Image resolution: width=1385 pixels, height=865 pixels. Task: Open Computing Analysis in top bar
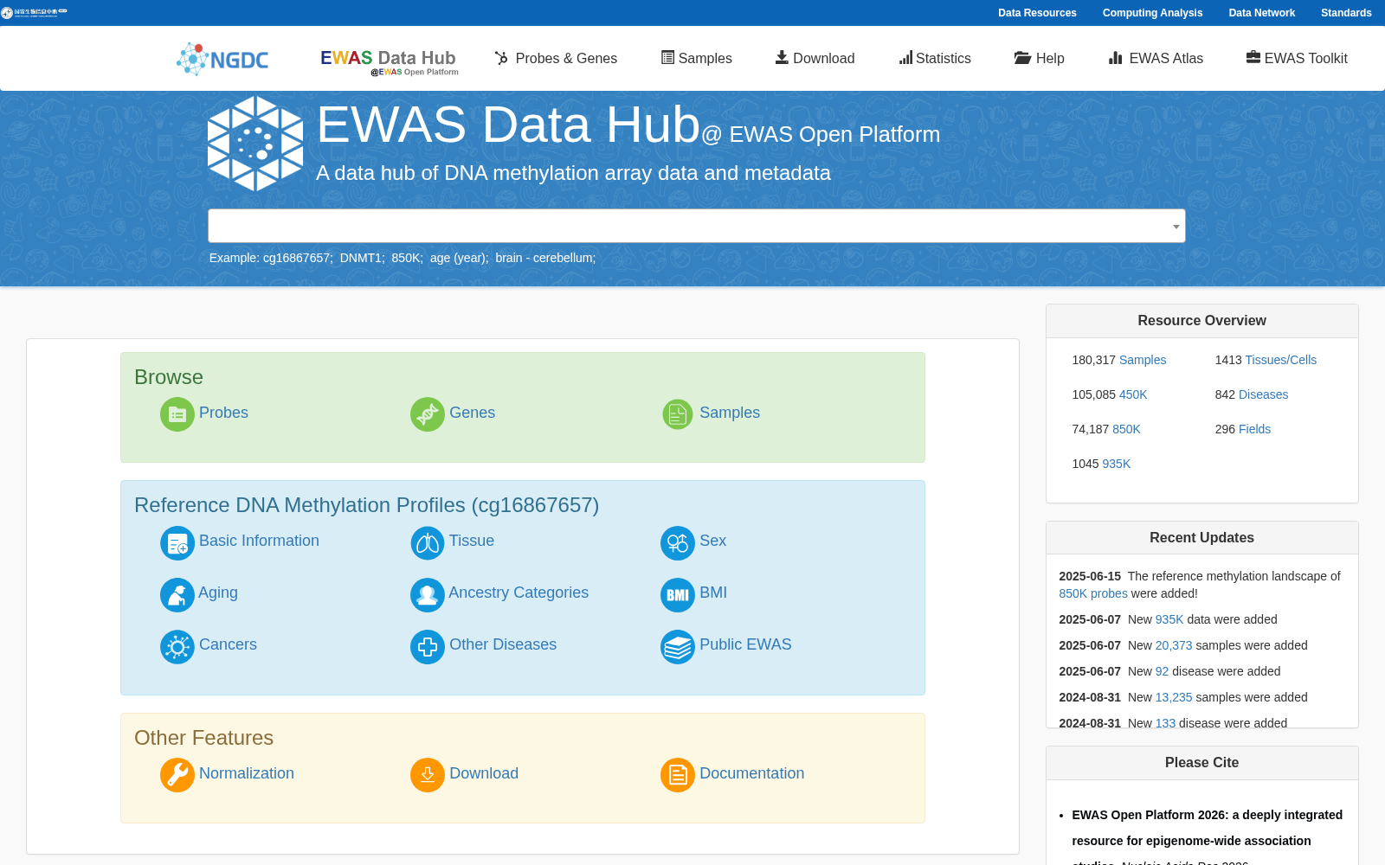pyautogui.click(x=1152, y=13)
